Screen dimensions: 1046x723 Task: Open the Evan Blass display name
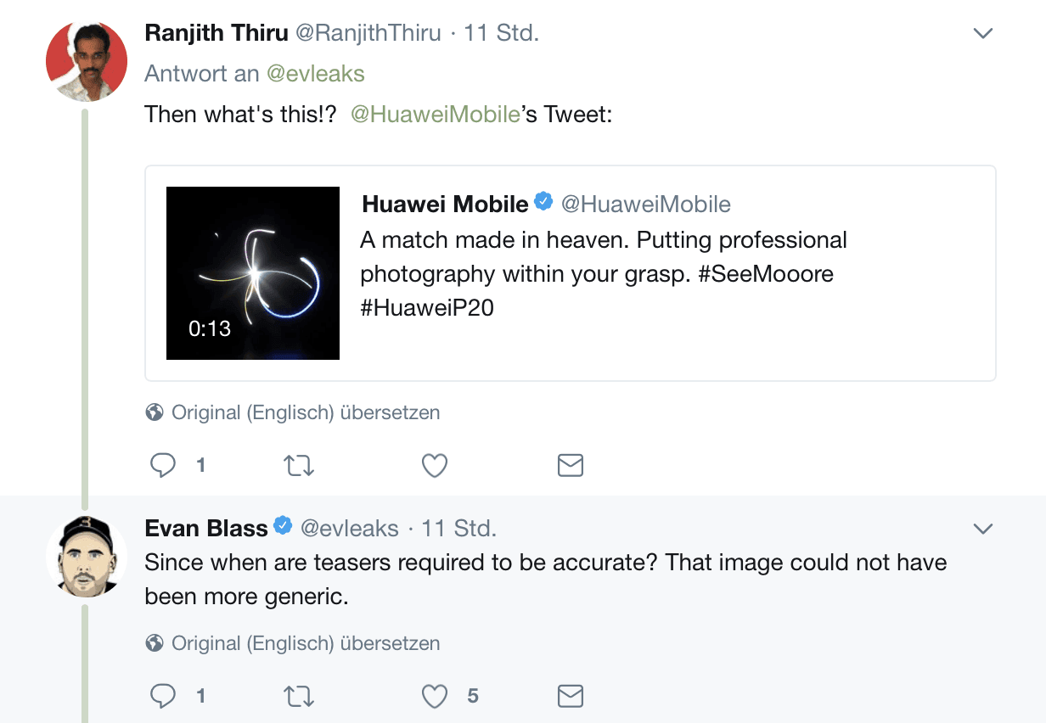tap(206, 528)
